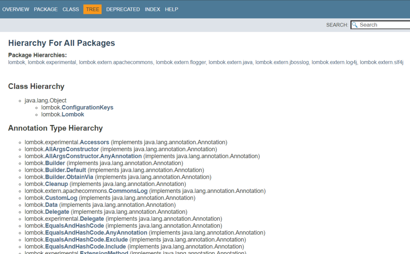Open lombok package hierarchy link

point(17,62)
